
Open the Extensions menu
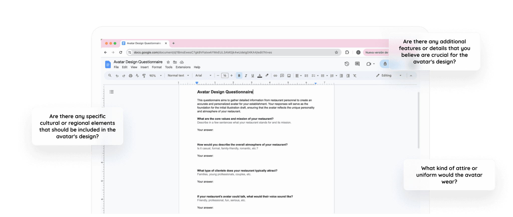tap(183, 67)
